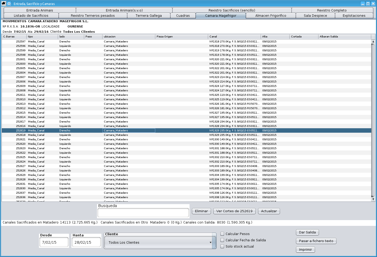This screenshot has height=257, width=377.
Task: Enable the Calcular Pesos checkbox
Action: [222, 234]
